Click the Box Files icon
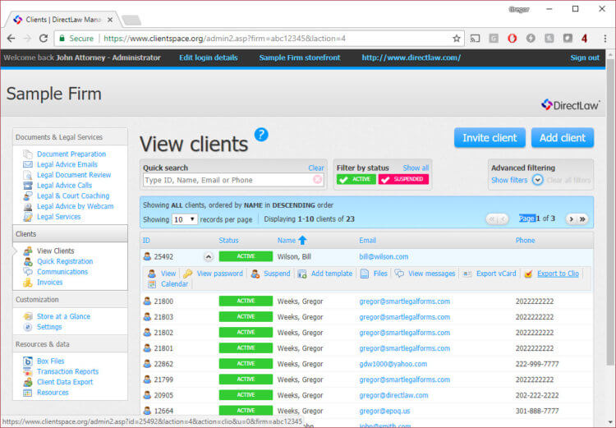The width and height of the screenshot is (616, 428). coord(27,361)
